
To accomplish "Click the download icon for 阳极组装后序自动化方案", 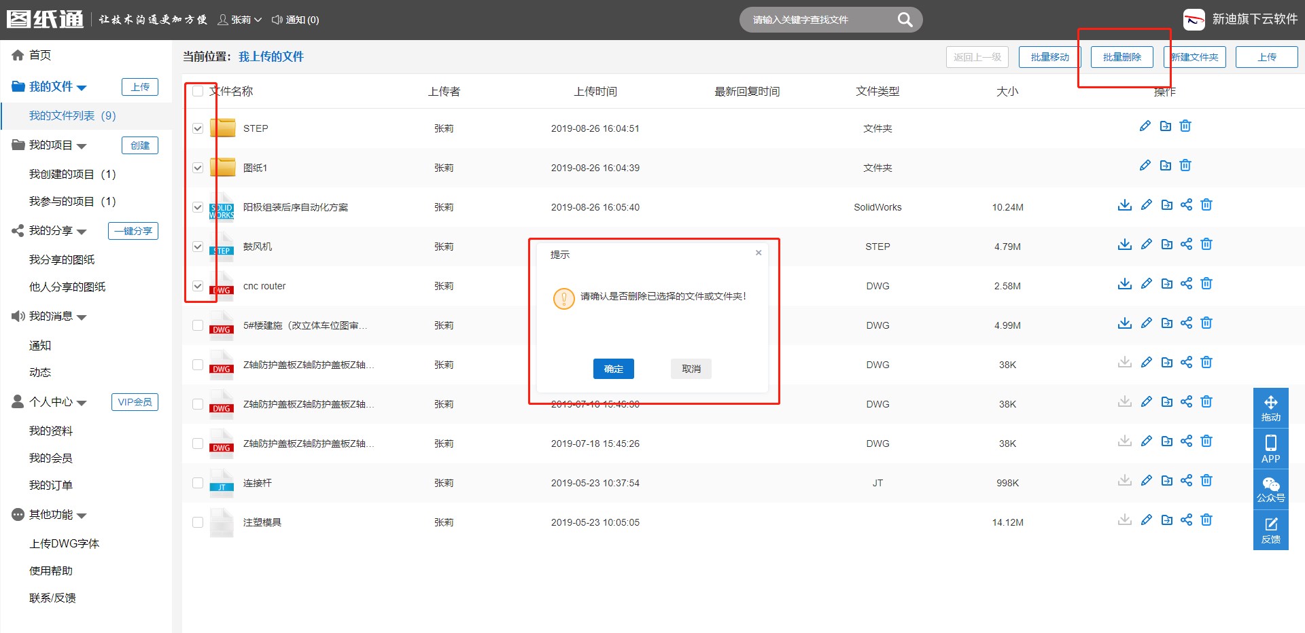I will (x=1125, y=205).
